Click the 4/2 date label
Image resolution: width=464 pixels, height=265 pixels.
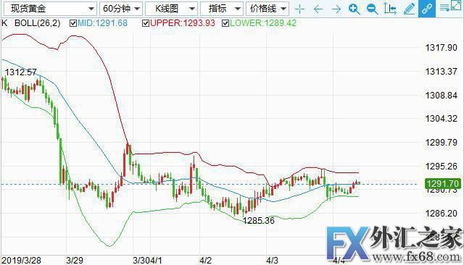206,261
